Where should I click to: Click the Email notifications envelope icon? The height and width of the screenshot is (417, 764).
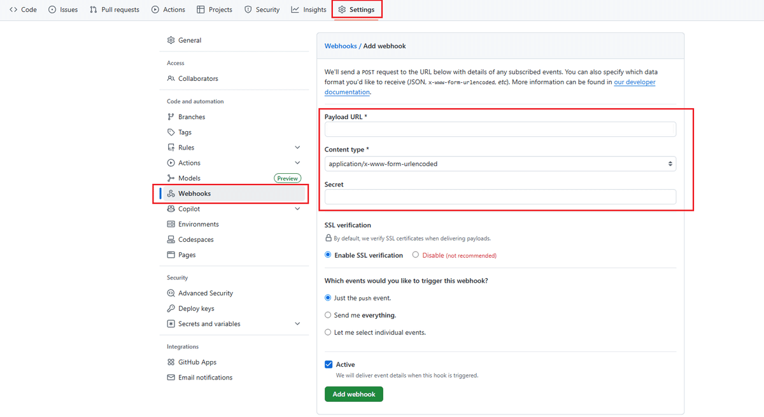(x=171, y=377)
